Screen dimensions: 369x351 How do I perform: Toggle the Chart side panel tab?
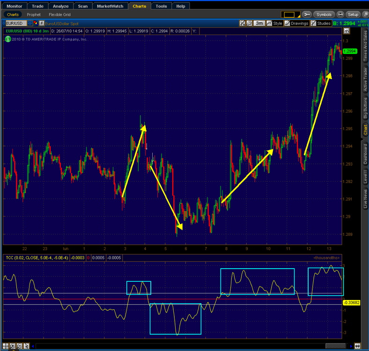365,130
